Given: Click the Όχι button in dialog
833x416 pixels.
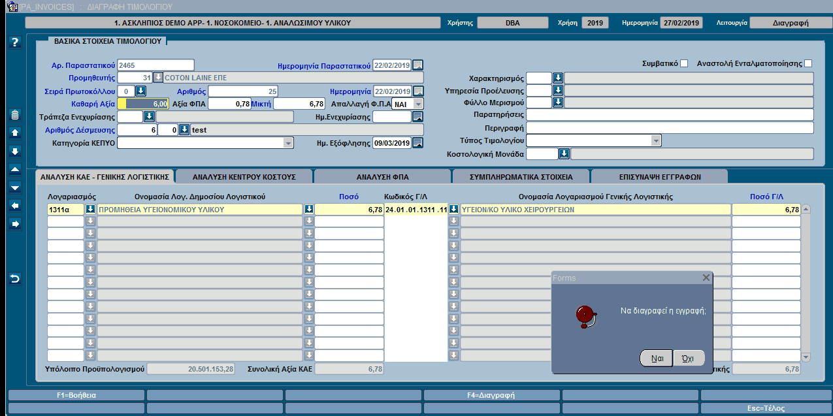Looking at the screenshot, I should [689, 359].
